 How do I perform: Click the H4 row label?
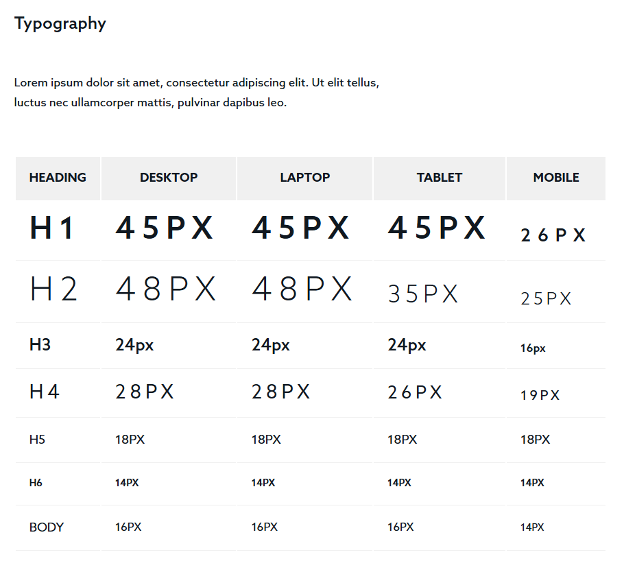(x=45, y=392)
